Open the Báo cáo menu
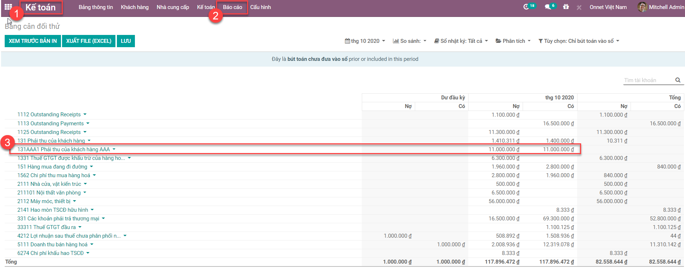The width and height of the screenshot is (685, 269). [232, 7]
